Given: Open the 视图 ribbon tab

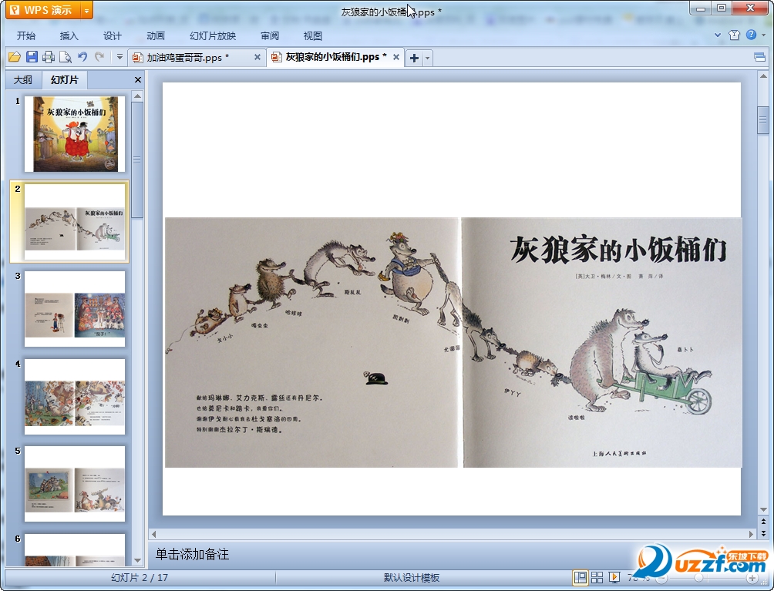Looking at the screenshot, I should 312,36.
